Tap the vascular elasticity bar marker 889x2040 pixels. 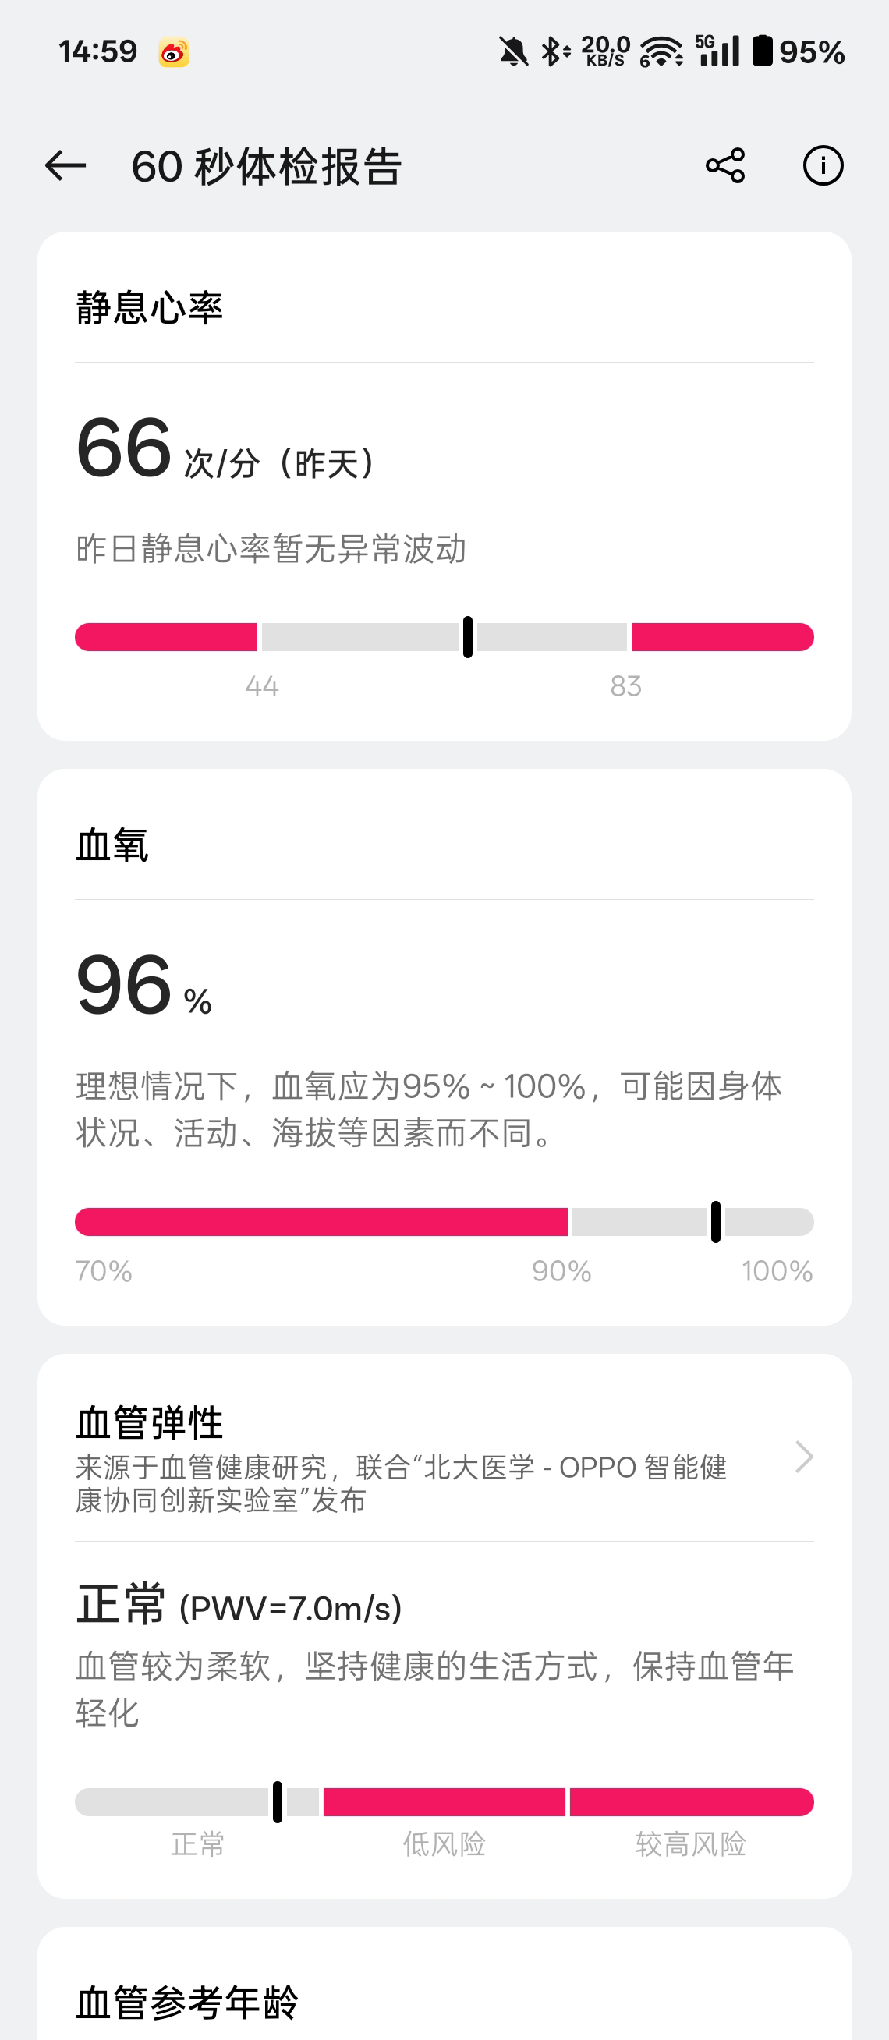pos(277,1801)
